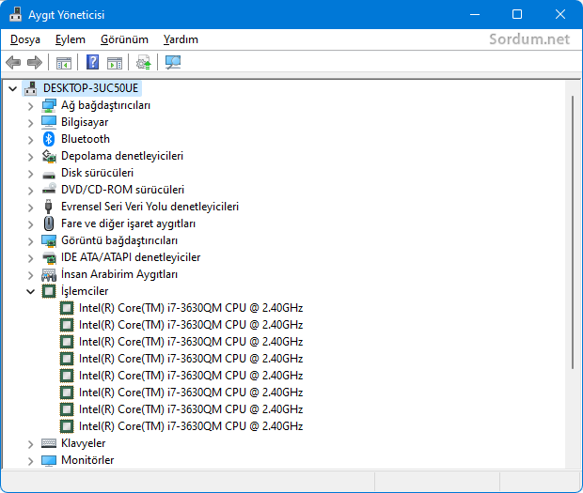Screen dimensions: 583x493
Task: Maximize the Aygıt Yöneticisi window
Action: click(x=517, y=14)
